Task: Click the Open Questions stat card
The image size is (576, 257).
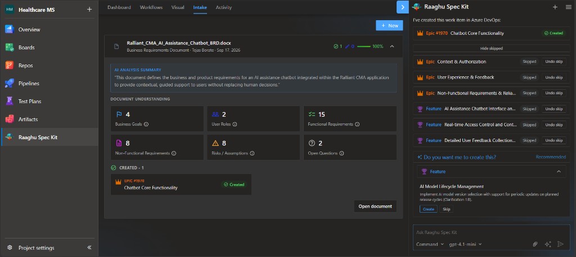Action: [x=350, y=148]
